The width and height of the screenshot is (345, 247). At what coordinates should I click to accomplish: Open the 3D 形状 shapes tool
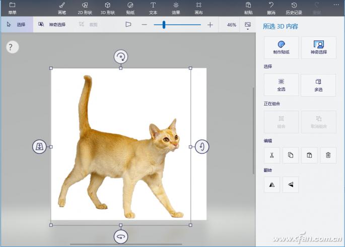click(x=107, y=8)
